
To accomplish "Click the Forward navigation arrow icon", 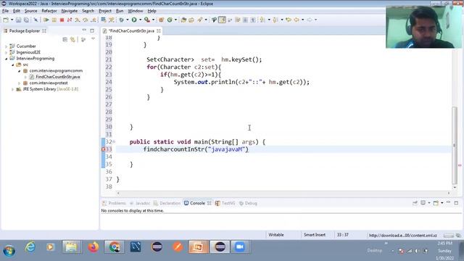I will [310, 20].
